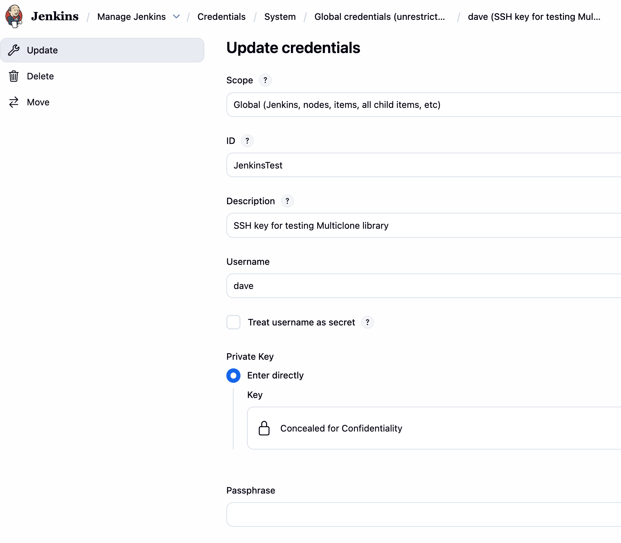This screenshot has height=543, width=621.
Task: Click the Jenkins butler logo icon
Action: (14, 16)
